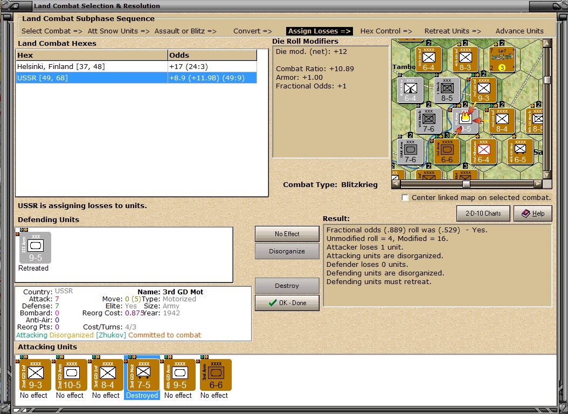This screenshot has width=568, height=414.
Task: Select the III Arm 9-5 defending unit
Action: (35, 247)
